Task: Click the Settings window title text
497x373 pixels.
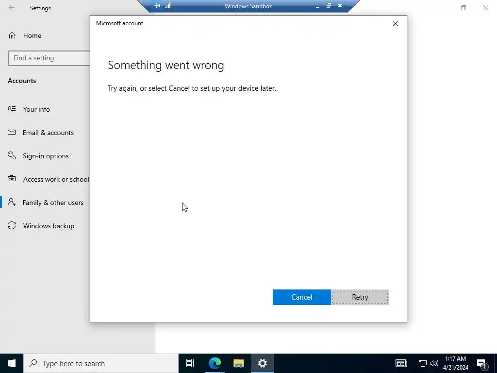Action: [x=40, y=8]
